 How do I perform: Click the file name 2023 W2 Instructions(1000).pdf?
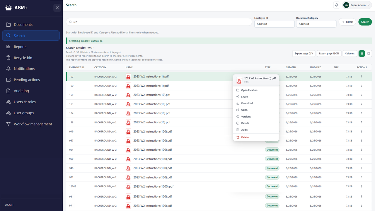(x=153, y=186)
